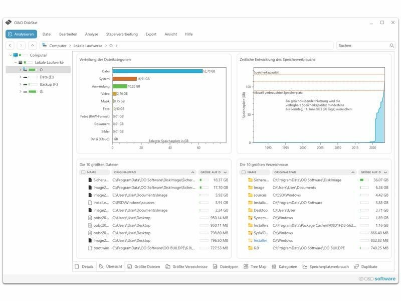Open the Speicherplatzverbrauch tab
The width and height of the screenshot is (401, 301).
point(325,266)
